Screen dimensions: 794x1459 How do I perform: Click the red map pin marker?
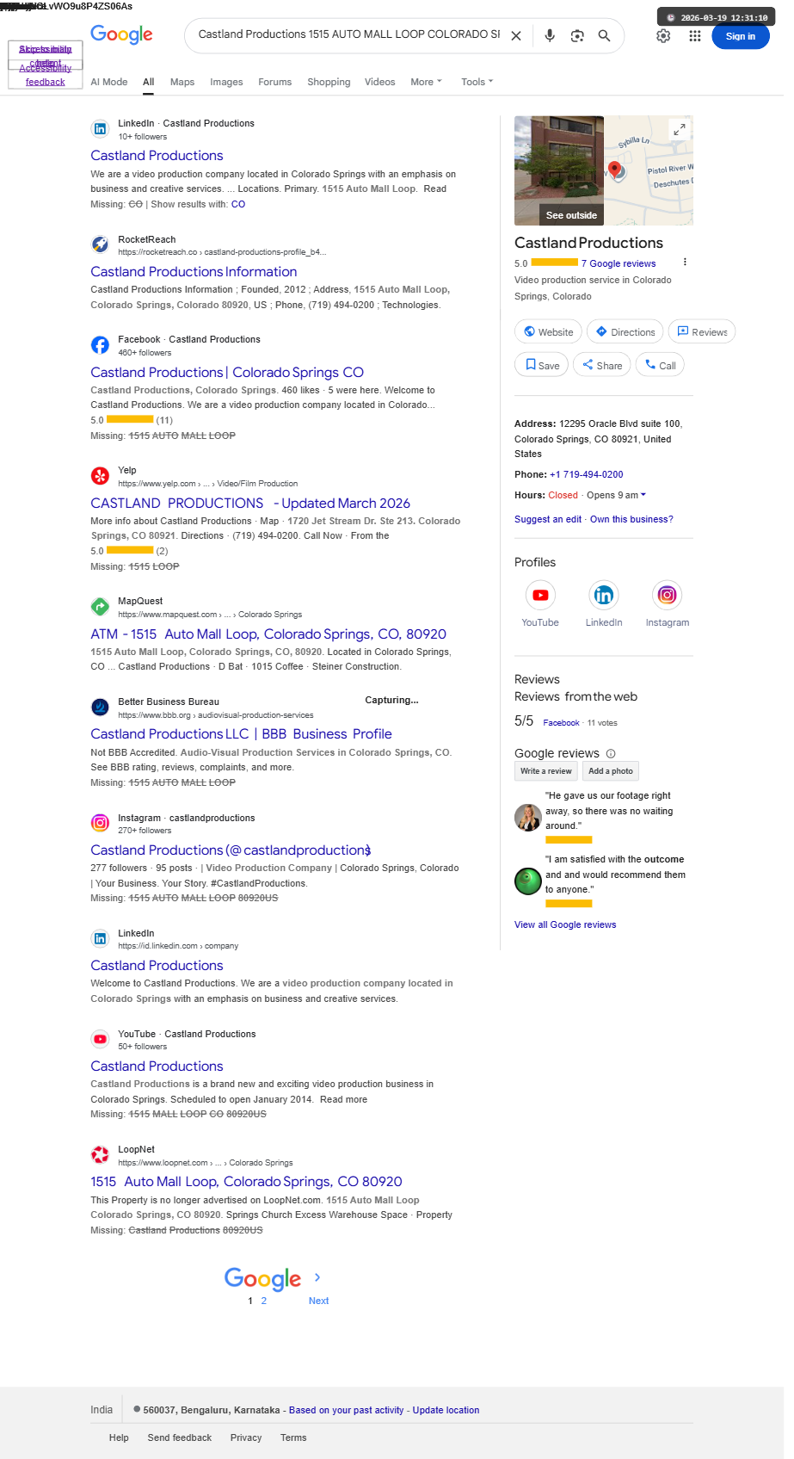(614, 169)
